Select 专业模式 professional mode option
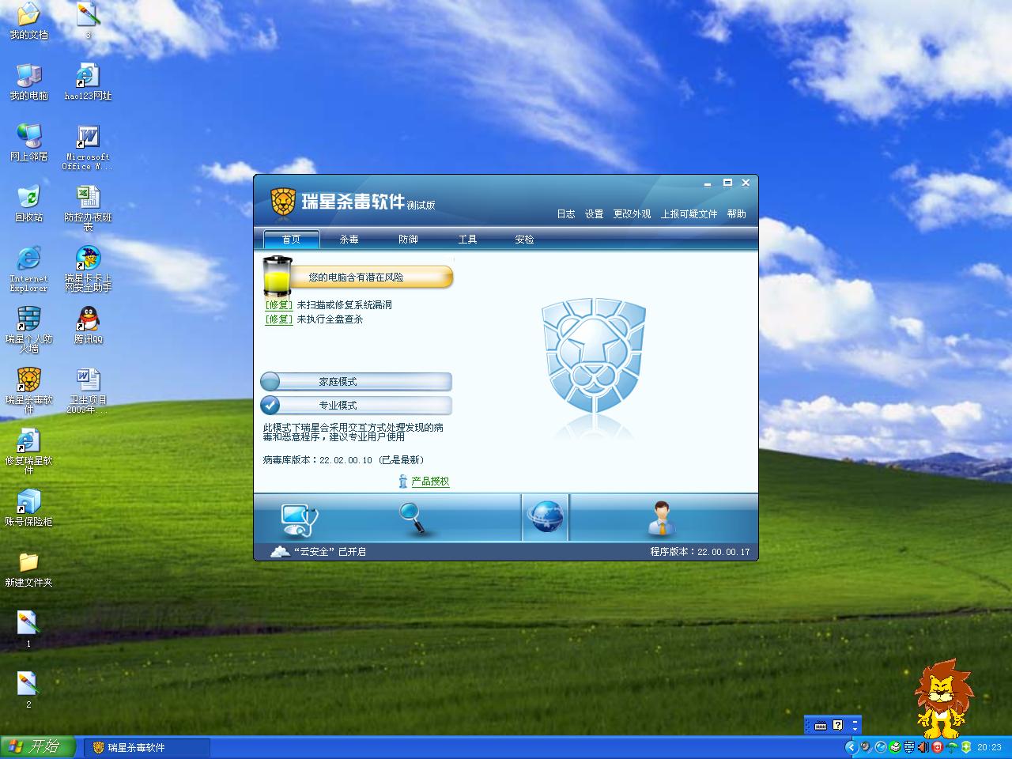The image size is (1012, 759). [356, 406]
